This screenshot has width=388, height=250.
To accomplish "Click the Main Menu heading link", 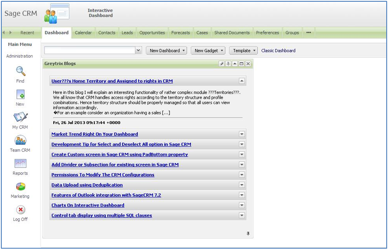I will click(x=20, y=44).
